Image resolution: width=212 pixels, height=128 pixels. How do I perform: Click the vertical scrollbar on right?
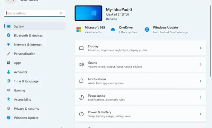[210, 41]
